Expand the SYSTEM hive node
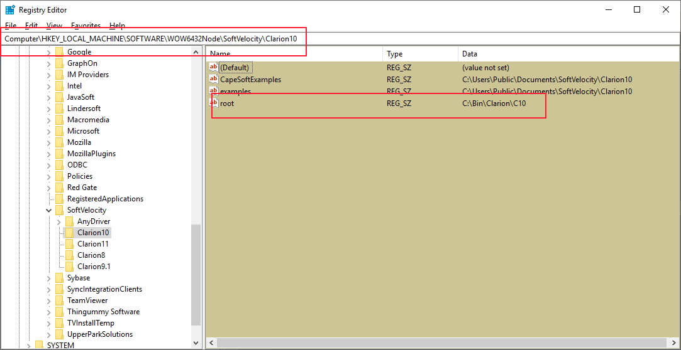681x350 pixels. [x=29, y=346]
